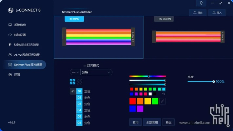Go to 快速/同步灯光效果 lighting page
This screenshot has width=233, height=131.
[x=26, y=45]
